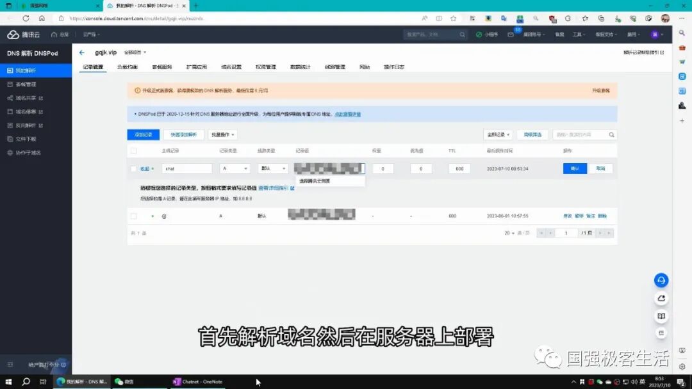The width and height of the screenshot is (692, 389).
Task: Click the host record field containing chat
Action: coord(186,169)
